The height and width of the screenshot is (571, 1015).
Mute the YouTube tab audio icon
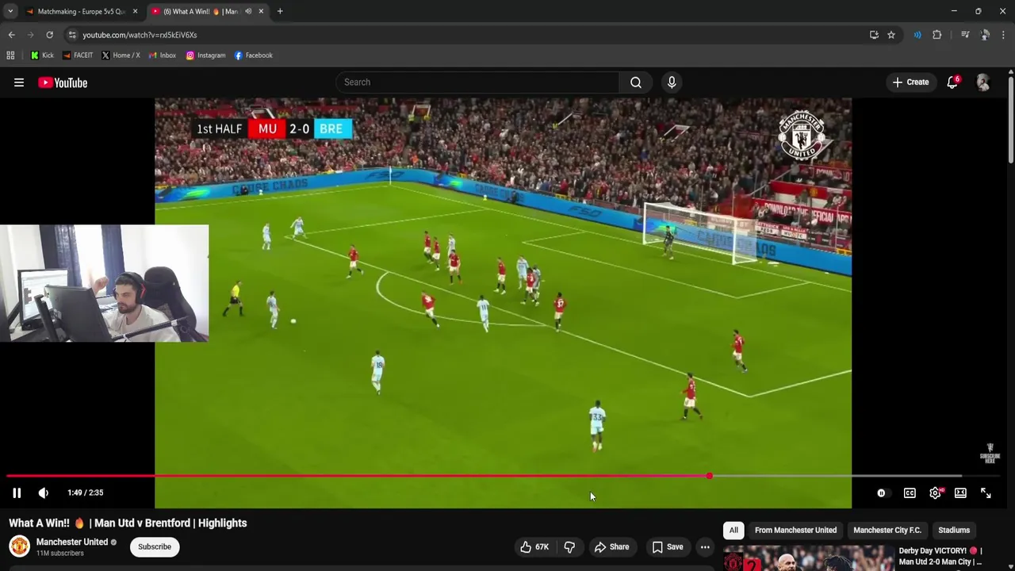pyautogui.click(x=248, y=11)
